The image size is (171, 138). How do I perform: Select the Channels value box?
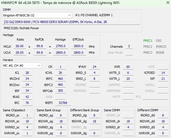tap(129, 46)
